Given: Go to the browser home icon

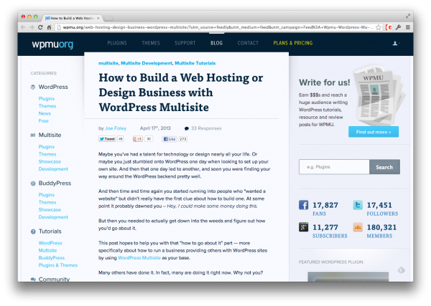Looking at the screenshot, I should click(49, 27).
